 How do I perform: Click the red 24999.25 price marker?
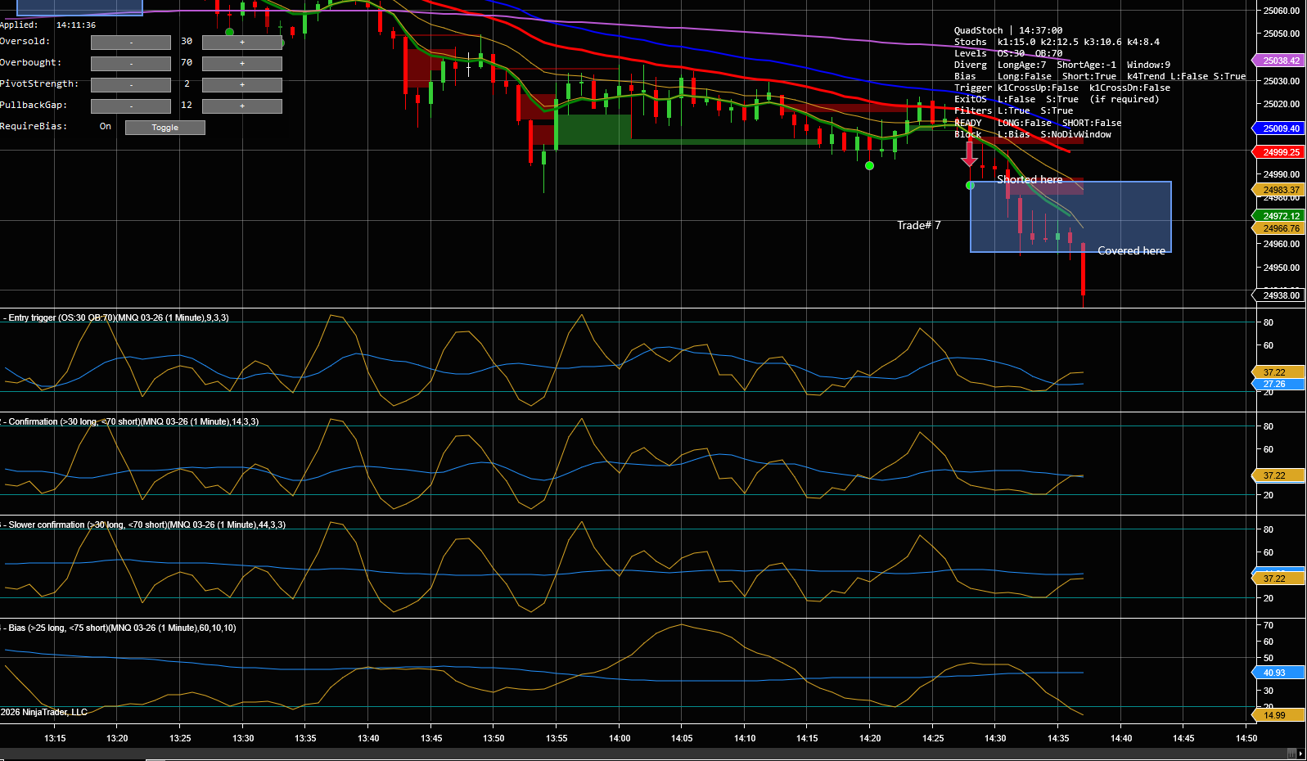point(1279,152)
